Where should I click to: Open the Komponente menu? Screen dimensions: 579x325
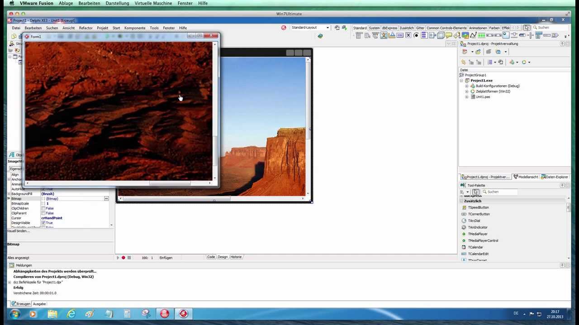pyautogui.click(x=135, y=28)
